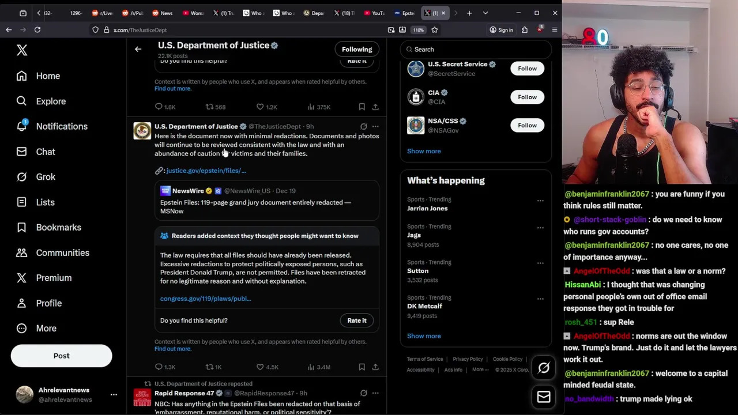Open Grok in the sidebar
Screen dimensions: 738x415
pos(36,177)
